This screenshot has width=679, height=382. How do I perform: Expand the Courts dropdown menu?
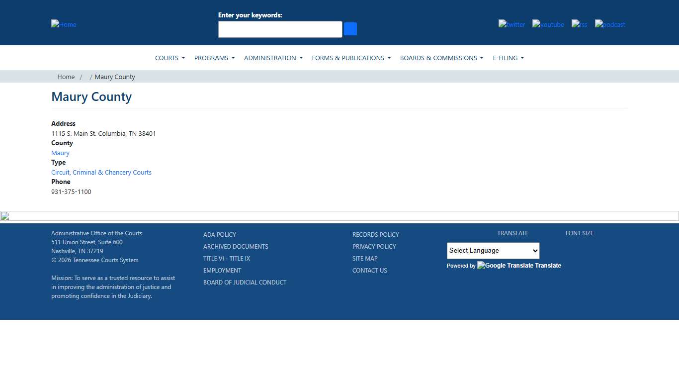(170, 58)
